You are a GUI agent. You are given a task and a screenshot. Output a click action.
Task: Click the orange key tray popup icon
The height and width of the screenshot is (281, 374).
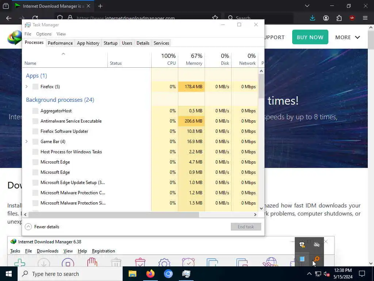tap(317, 259)
